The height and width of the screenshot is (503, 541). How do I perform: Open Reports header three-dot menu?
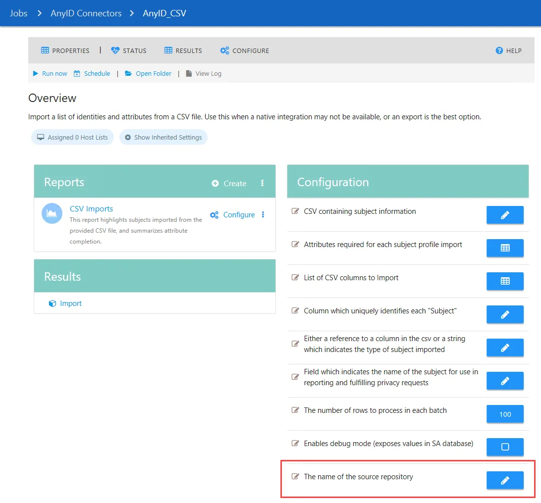(x=262, y=183)
